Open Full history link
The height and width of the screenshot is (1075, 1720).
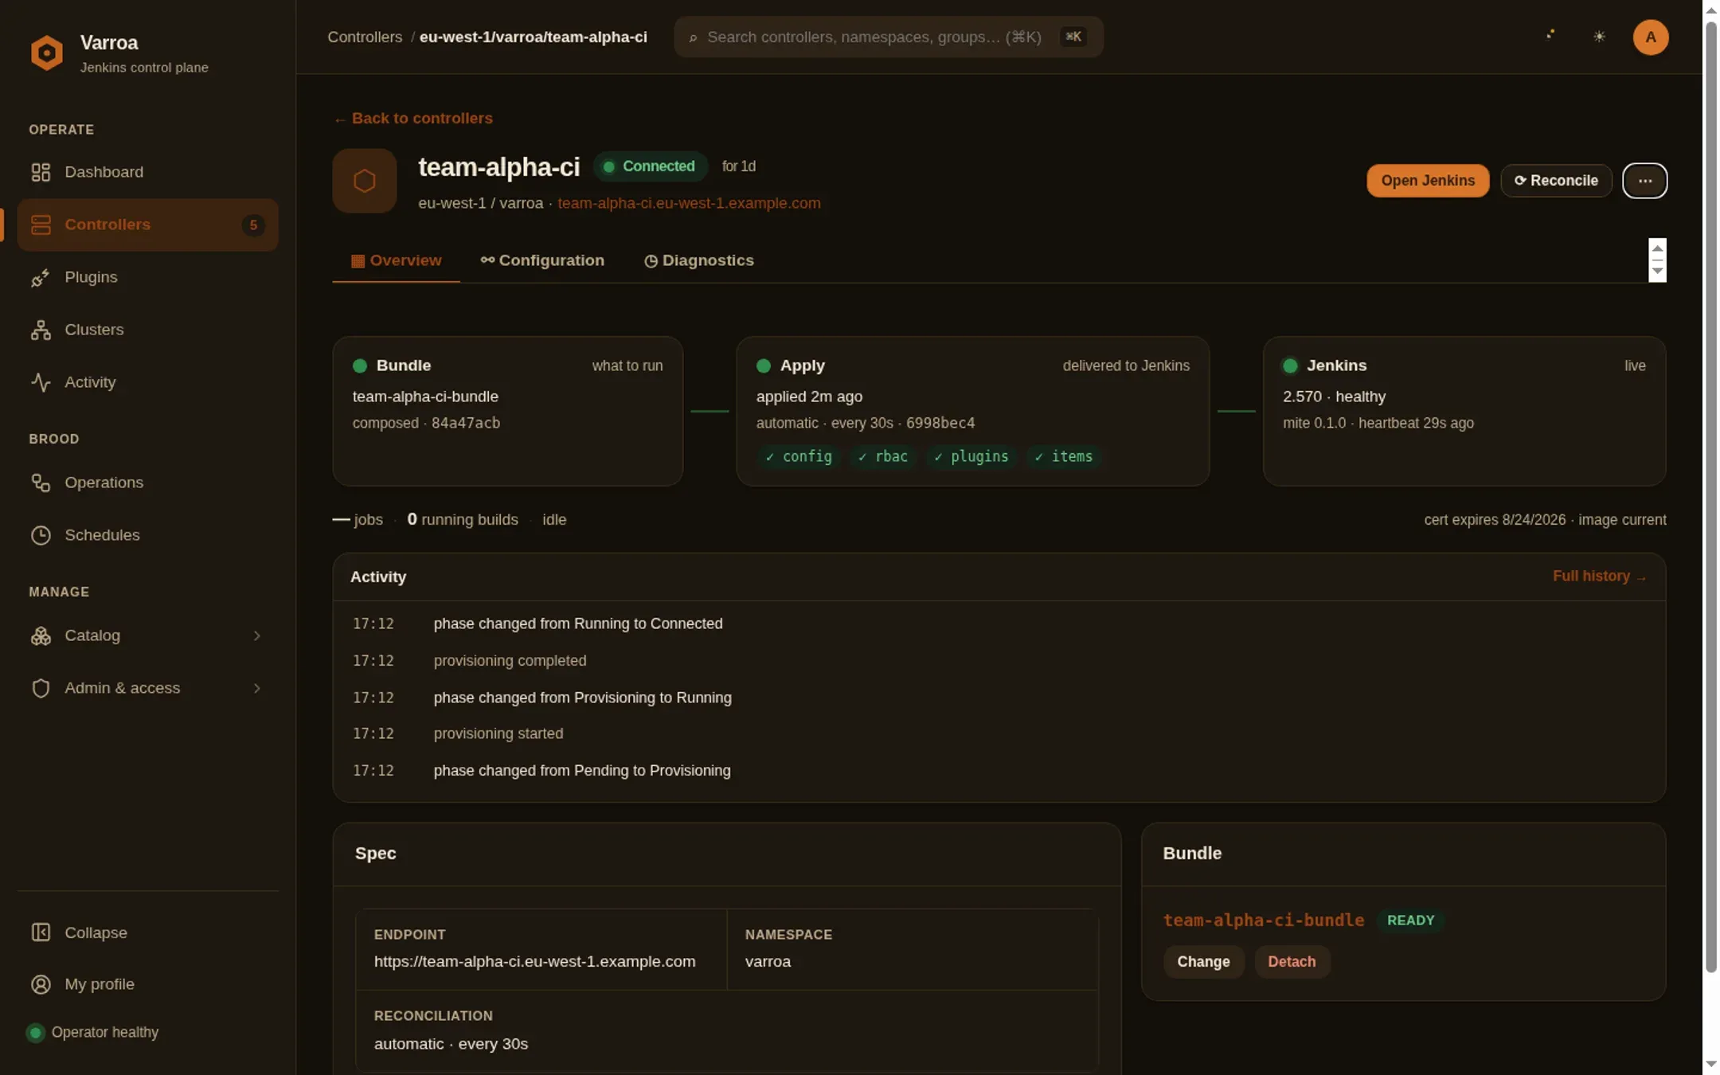[1599, 576]
